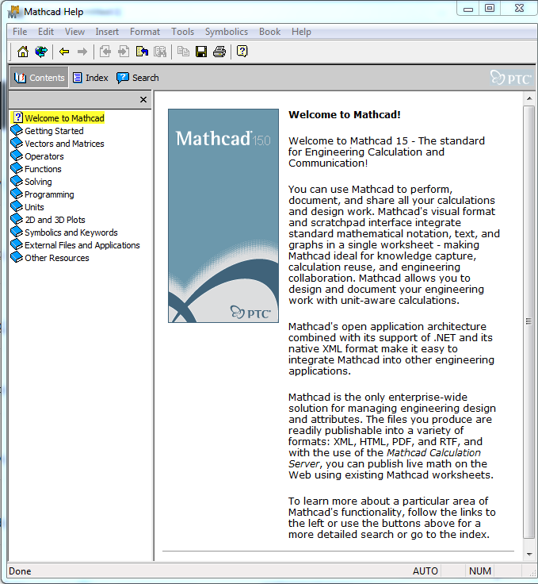Screen dimensions: 538x584
Task: Open the Symbolics menu
Action: (x=226, y=32)
